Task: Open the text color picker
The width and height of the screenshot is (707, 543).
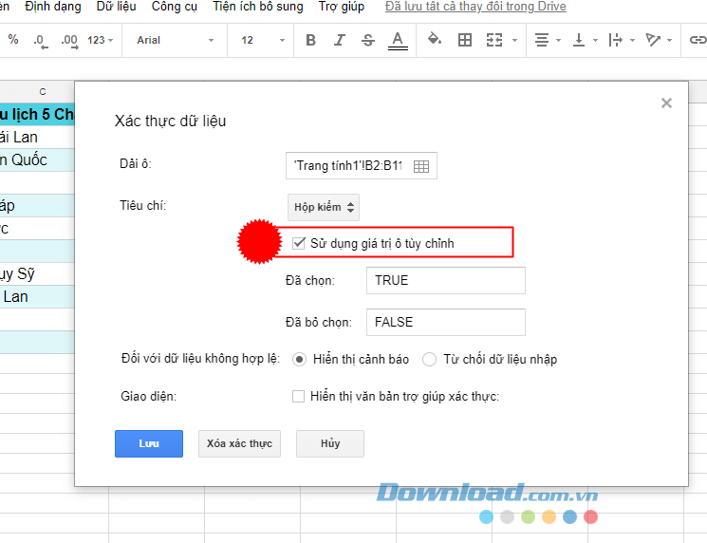Action: coord(398,40)
